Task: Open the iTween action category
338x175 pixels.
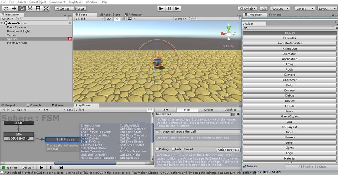Action: (289, 137)
